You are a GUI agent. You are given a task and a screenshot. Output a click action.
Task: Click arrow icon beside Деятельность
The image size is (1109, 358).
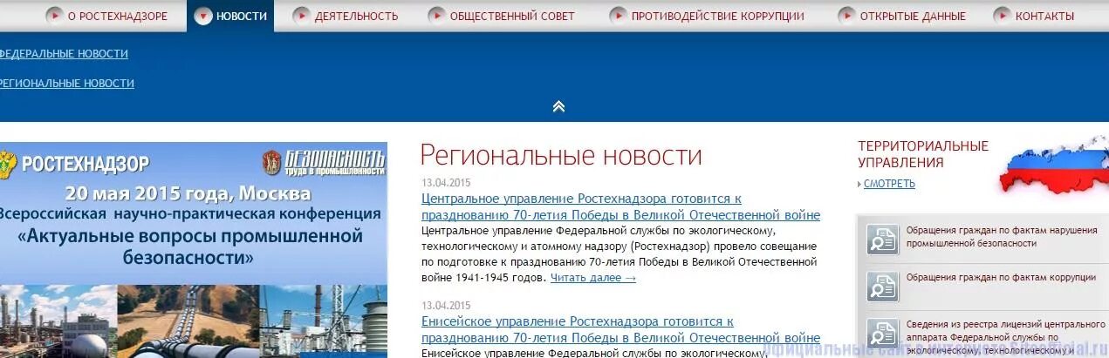tap(302, 16)
